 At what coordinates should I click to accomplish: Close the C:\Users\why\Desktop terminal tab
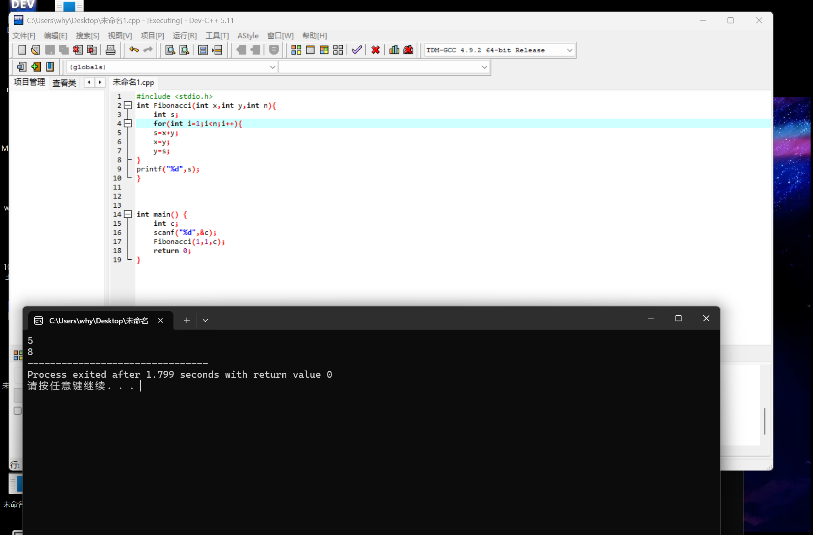click(x=161, y=321)
